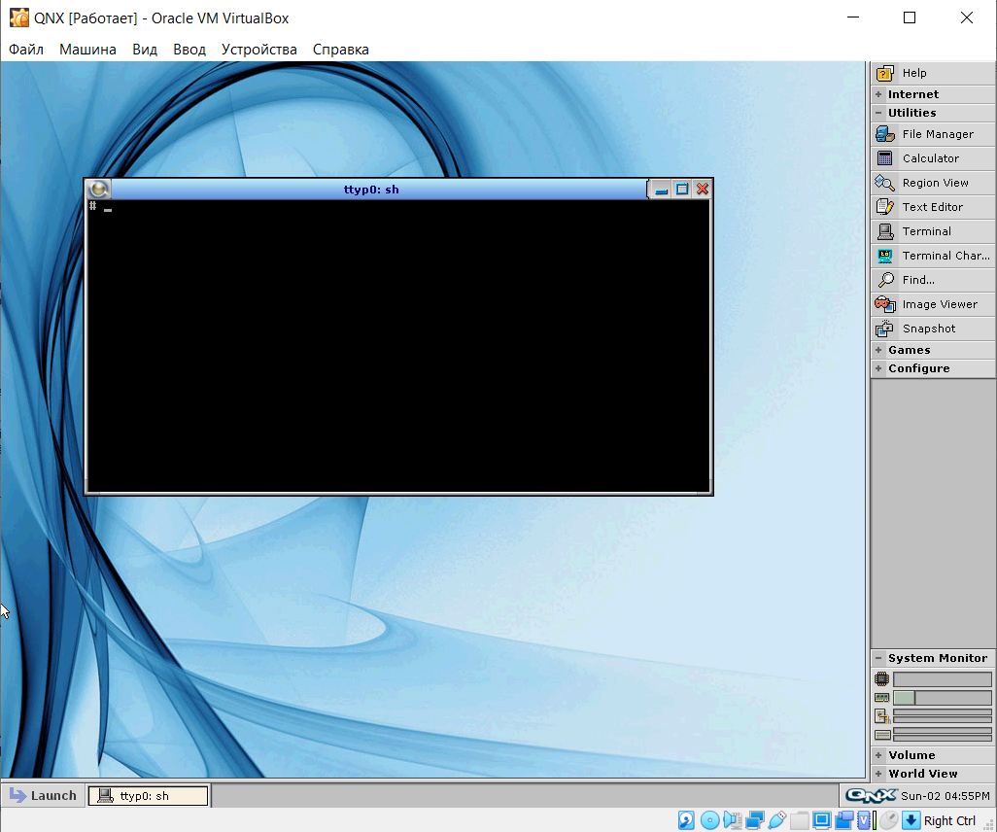
Task: Maximize the VirtualBox window
Action: pyautogui.click(x=910, y=17)
